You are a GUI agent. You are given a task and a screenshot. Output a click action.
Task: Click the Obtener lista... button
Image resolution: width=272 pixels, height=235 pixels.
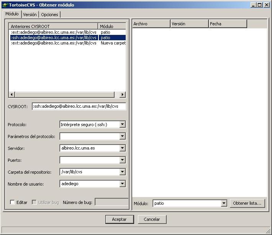(247, 203)
